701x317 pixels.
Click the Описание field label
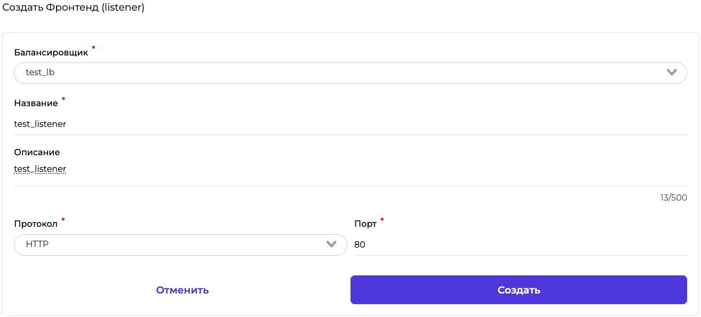pyautogui.click(x=37, y=152)
